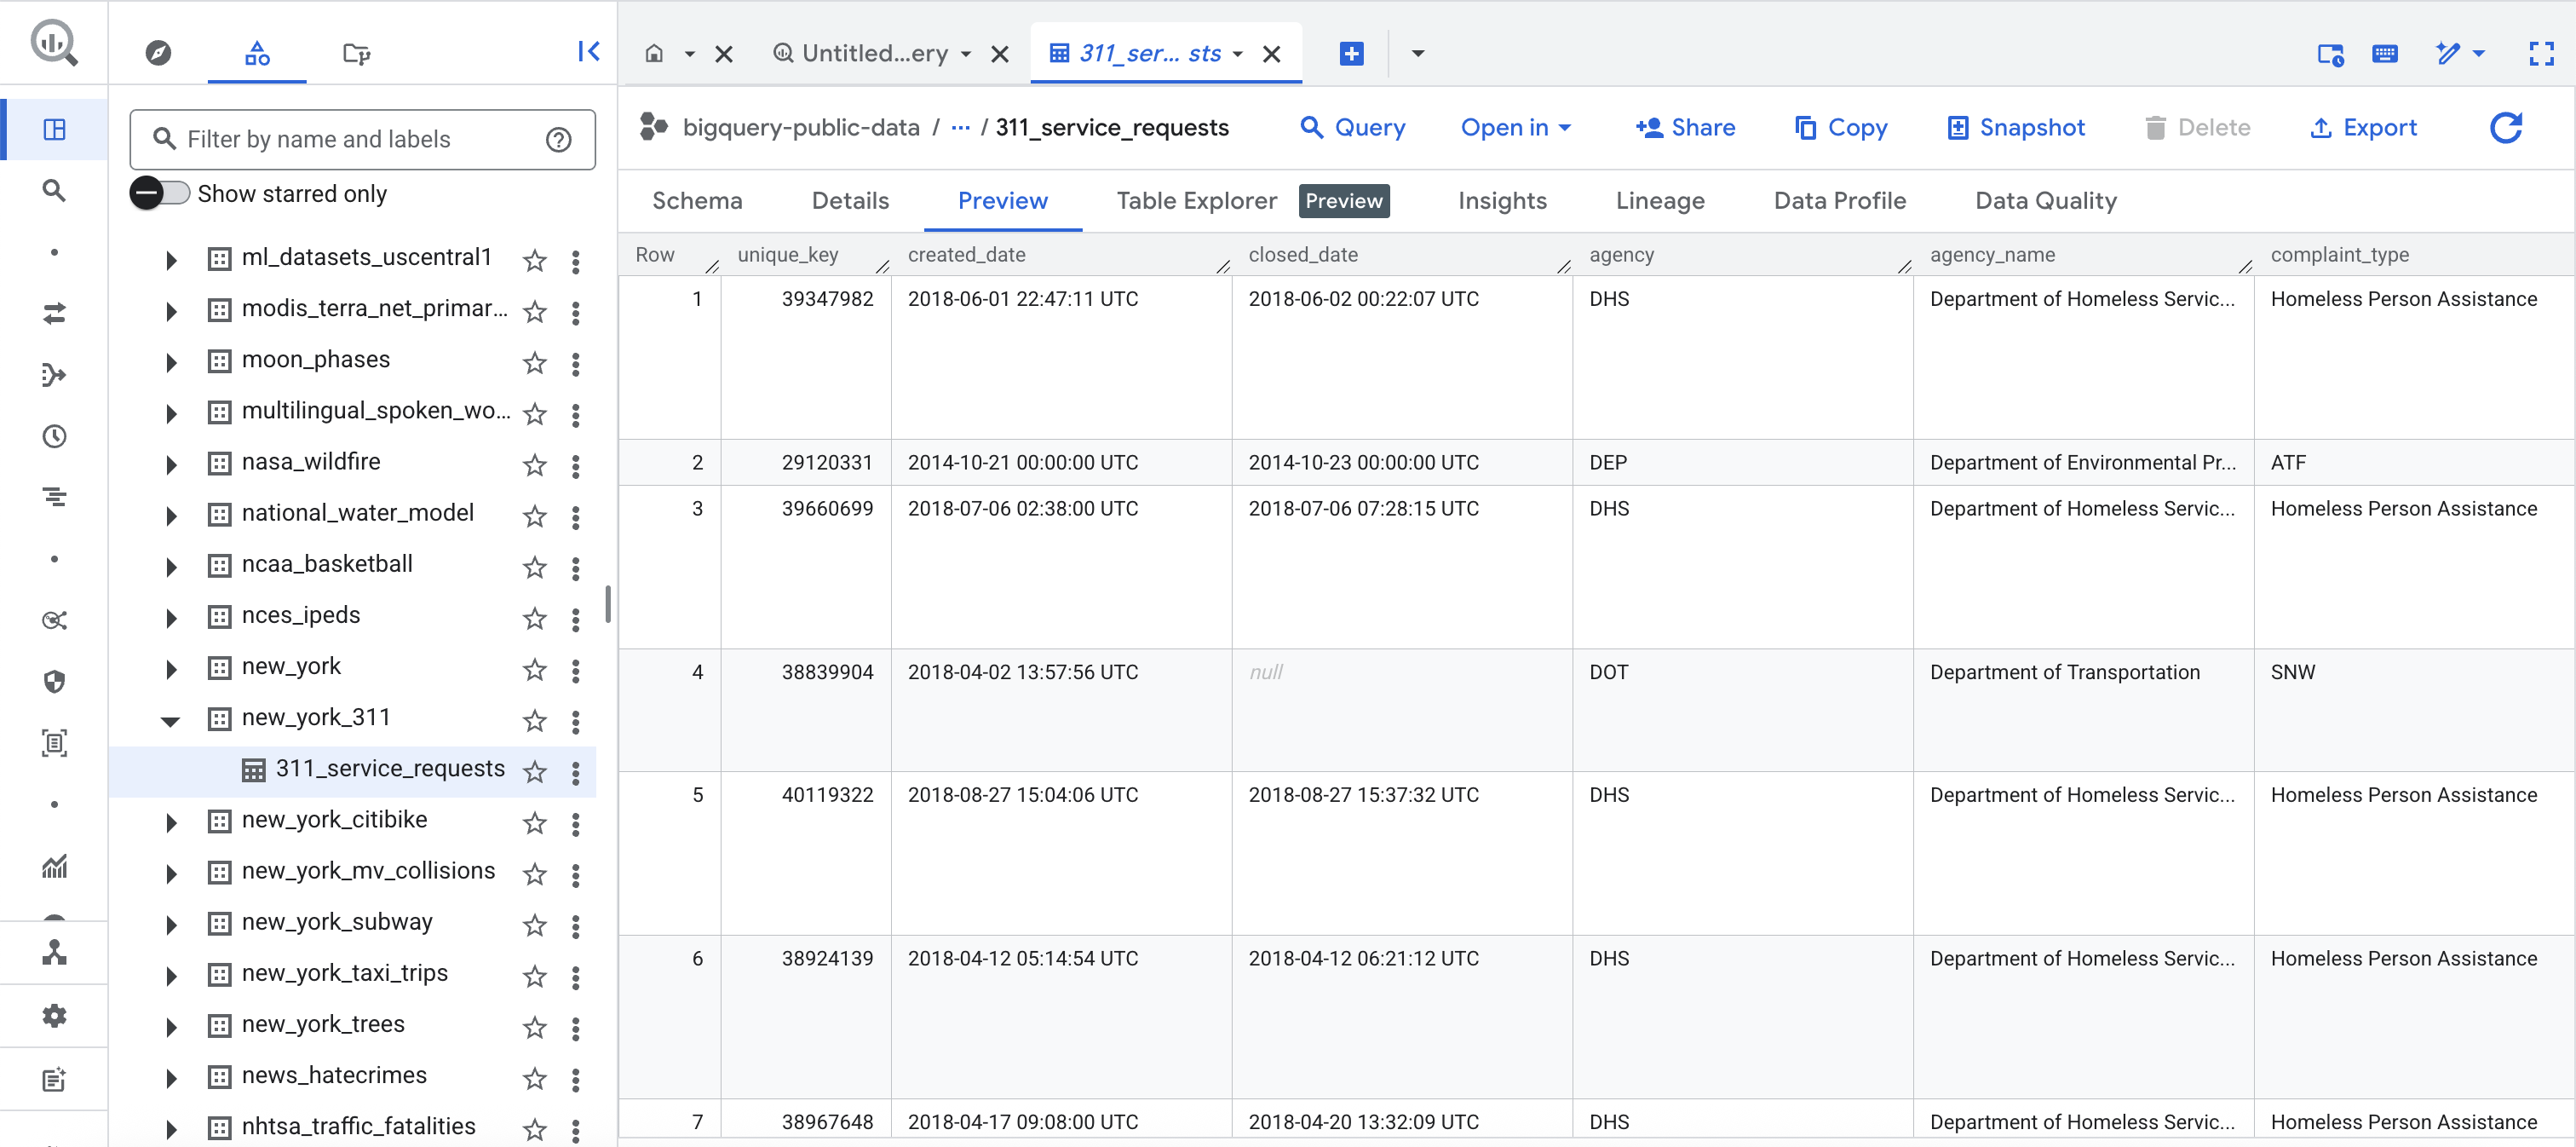The image size is (2576, 1147).
Task: Star the 311_service_requests table
Action: [x=535, y=772]
